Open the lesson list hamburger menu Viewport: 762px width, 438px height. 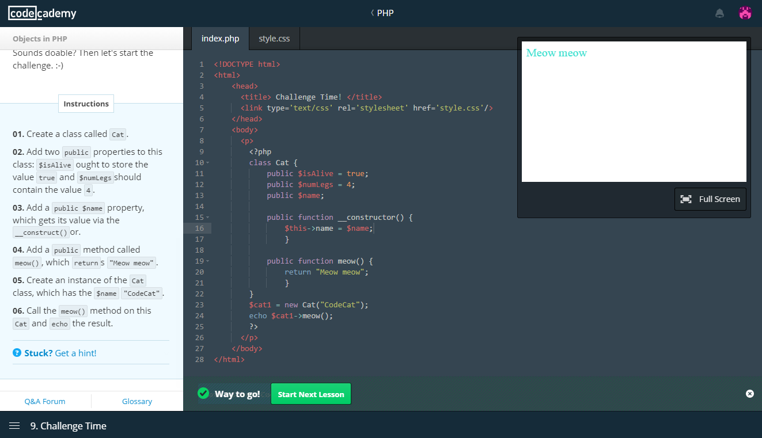pyautogui.click(x=14, y=426)
